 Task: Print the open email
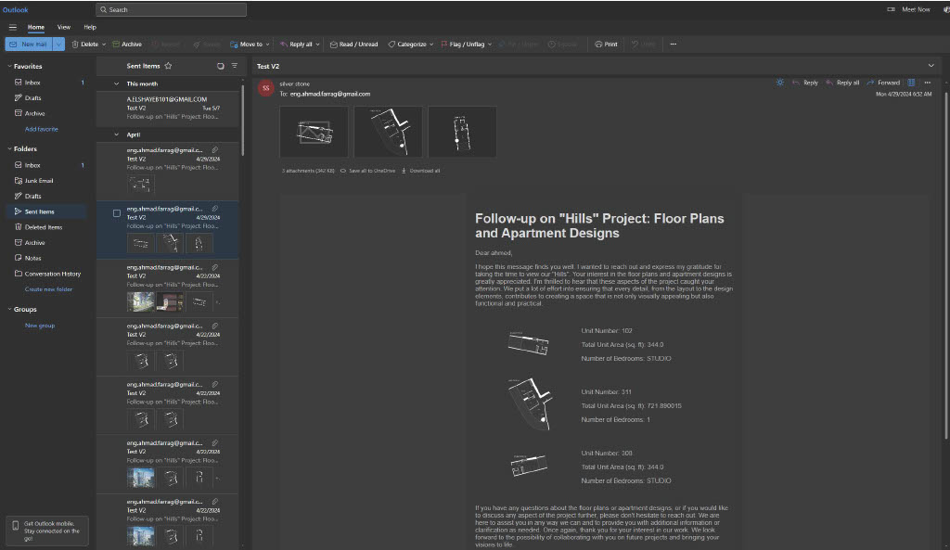(x=607, y=45)
